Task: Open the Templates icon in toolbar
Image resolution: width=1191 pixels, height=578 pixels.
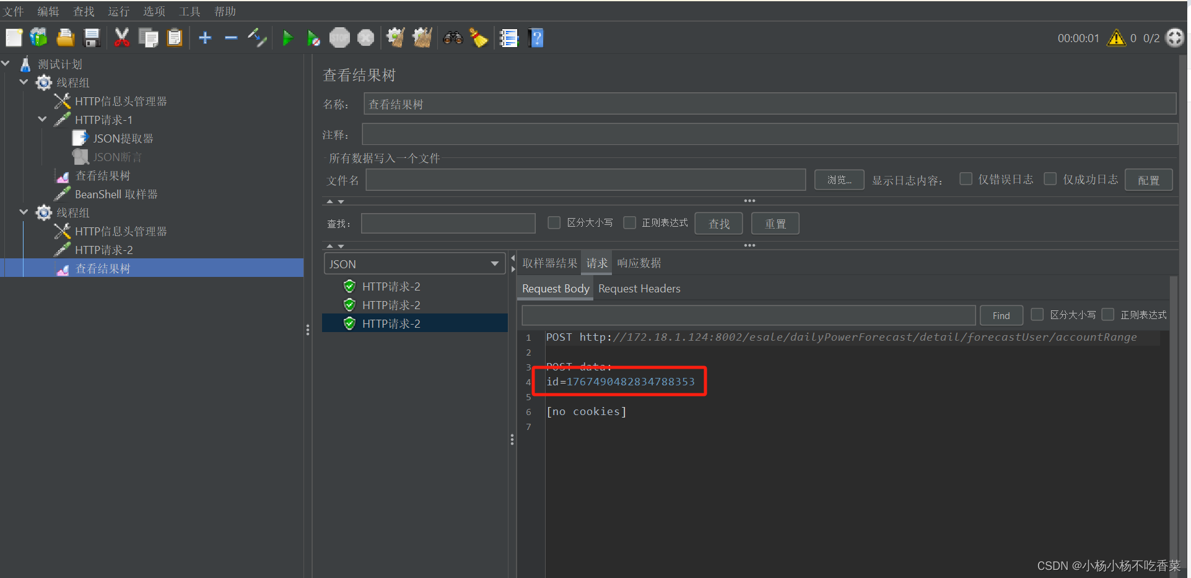Action: (39, 38)
